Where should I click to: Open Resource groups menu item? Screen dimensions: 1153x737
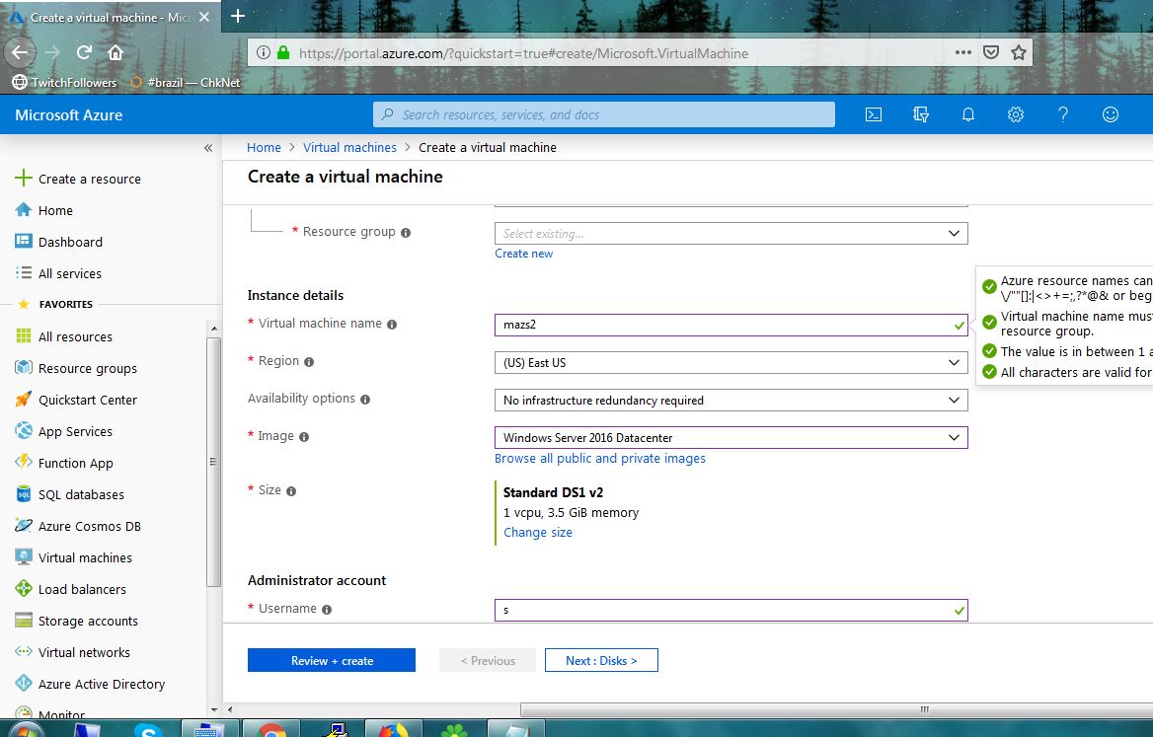[x=88, y=368]
